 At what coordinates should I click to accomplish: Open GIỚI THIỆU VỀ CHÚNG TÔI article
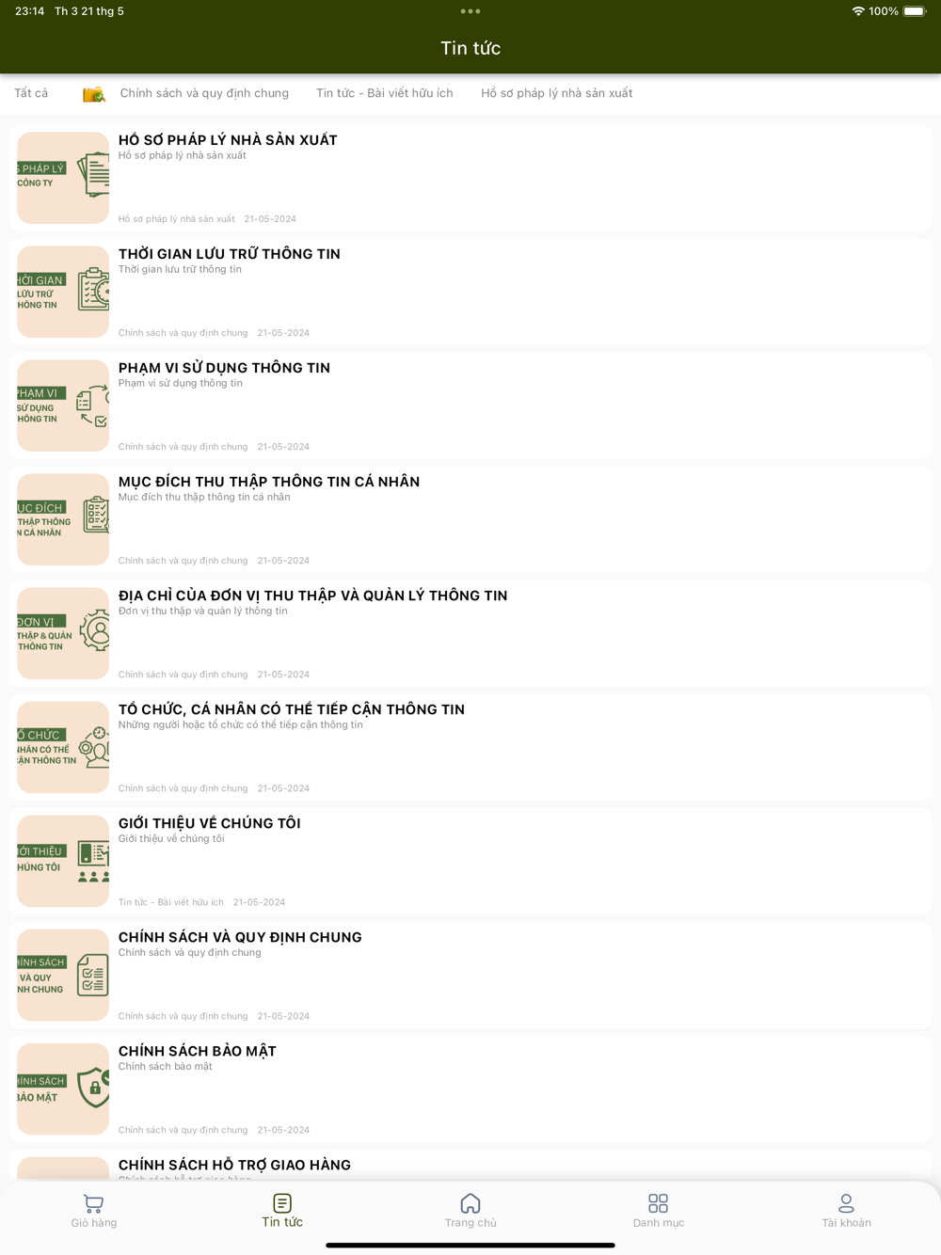470,861
